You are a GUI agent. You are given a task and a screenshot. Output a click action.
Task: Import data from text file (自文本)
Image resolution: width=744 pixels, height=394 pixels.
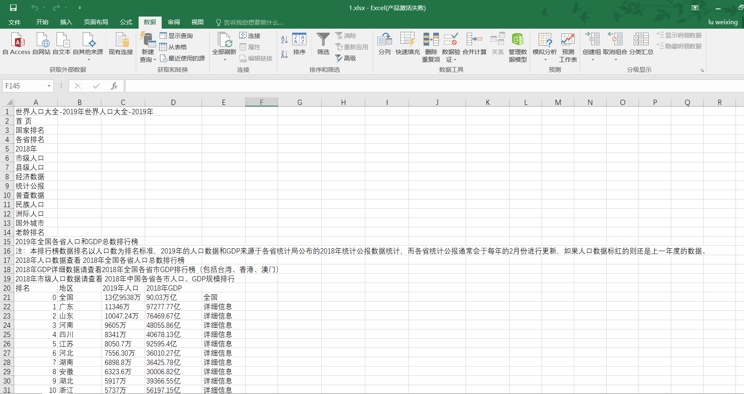(x=62, y=44)
